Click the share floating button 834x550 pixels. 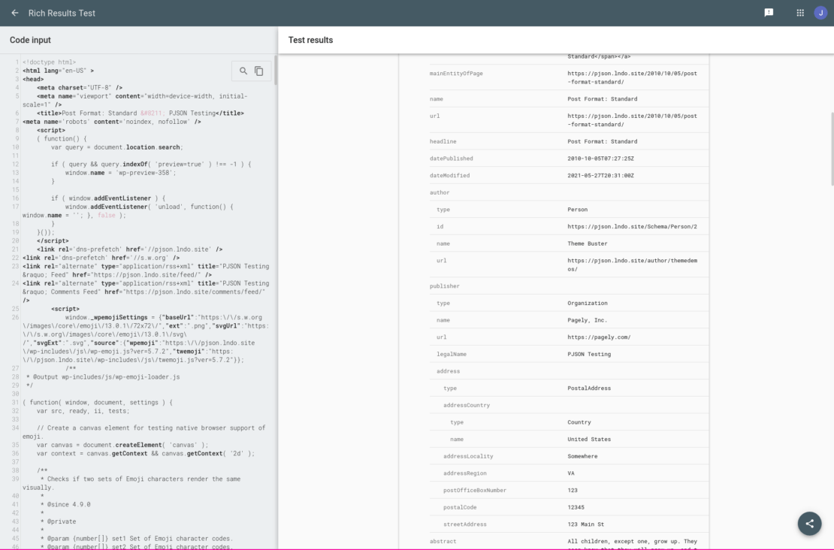coord(809,524)
